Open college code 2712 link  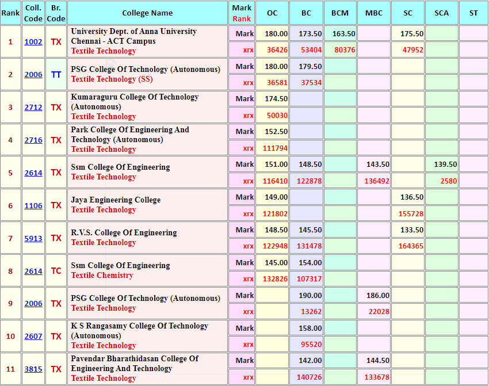(33, 107)
